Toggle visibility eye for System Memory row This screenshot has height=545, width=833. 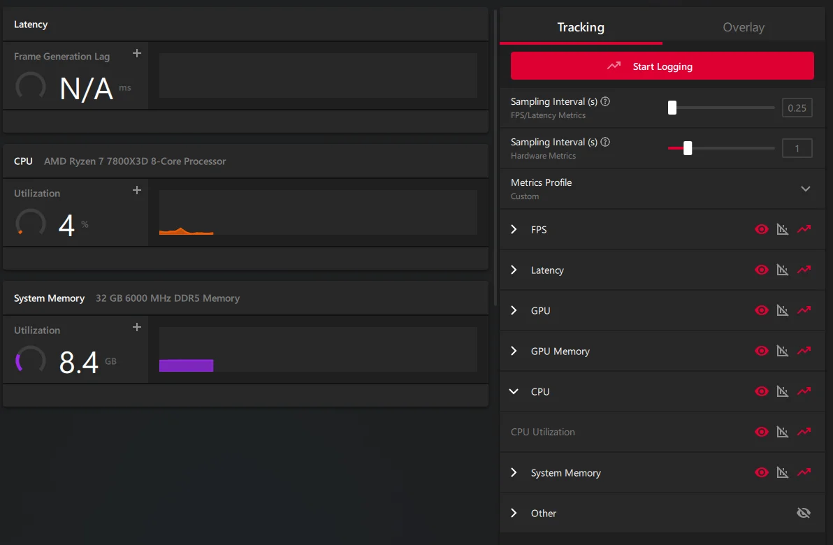[x=761, y=472]
